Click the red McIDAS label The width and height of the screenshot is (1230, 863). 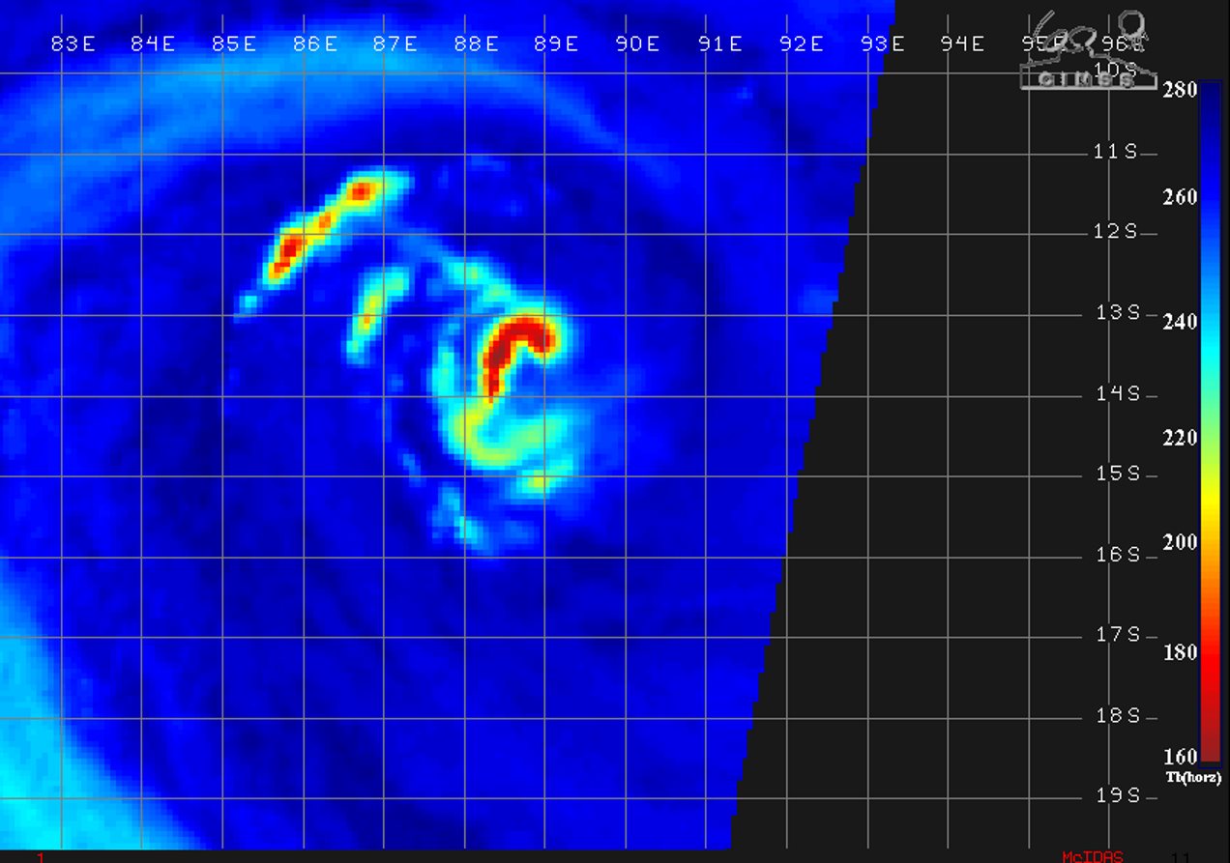(1093, 856)
